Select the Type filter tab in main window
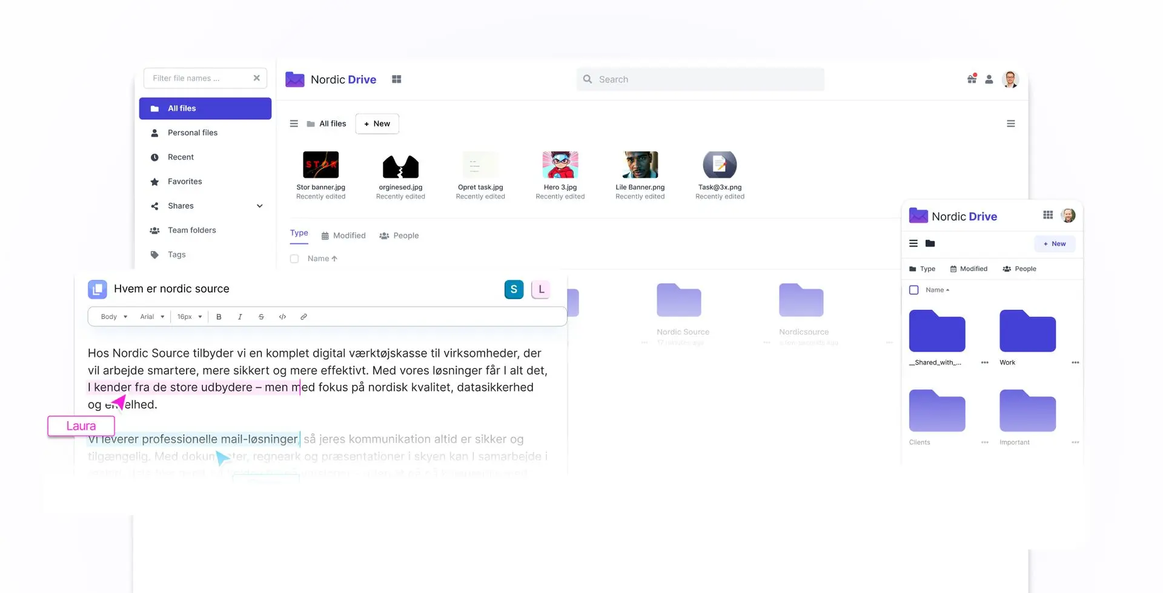 point(299,234)
